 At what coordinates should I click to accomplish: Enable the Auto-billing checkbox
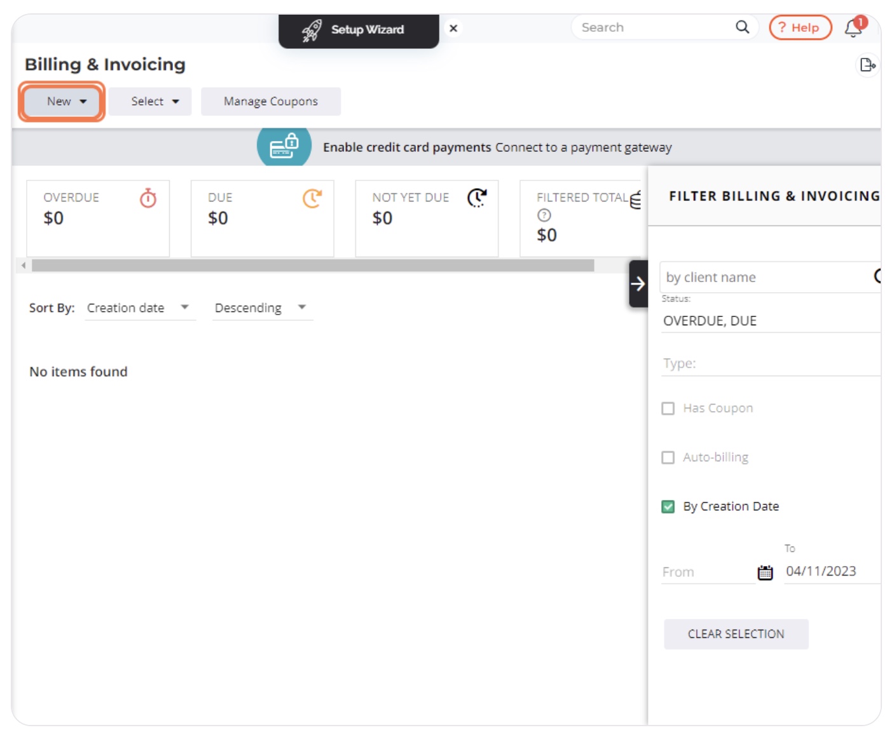click(668, 457)
